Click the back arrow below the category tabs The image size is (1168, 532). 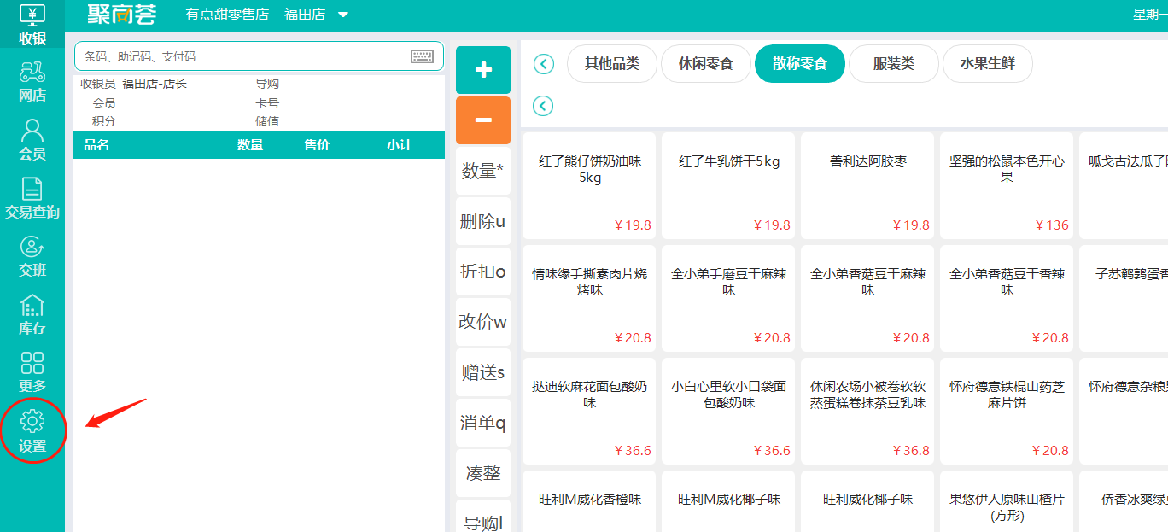(543, 106)
